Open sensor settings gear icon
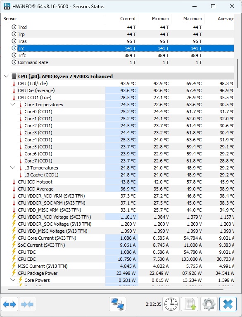242x317 pixels. pos(209,304)
